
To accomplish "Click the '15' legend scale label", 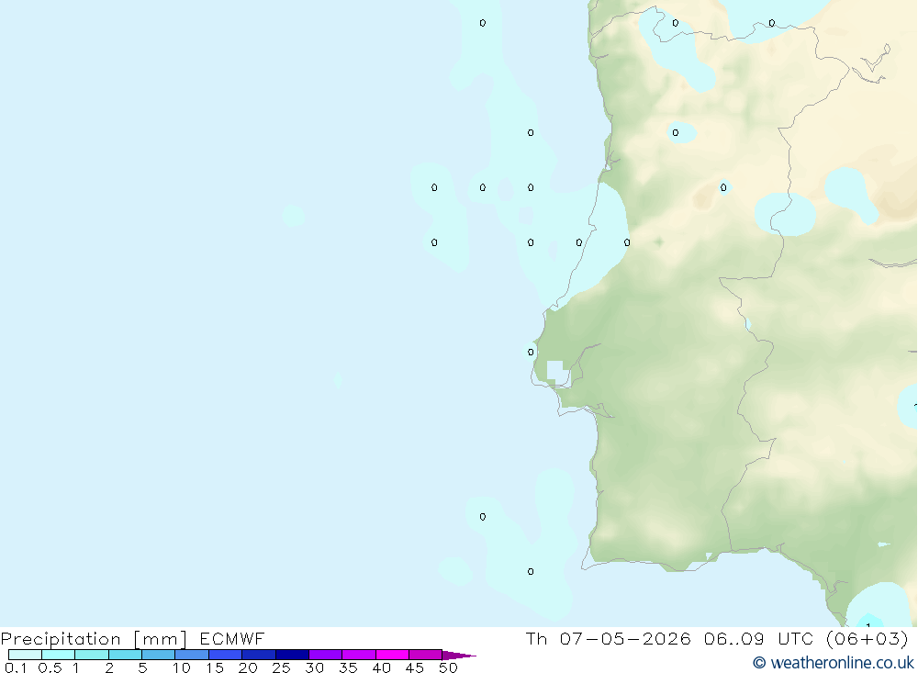I will click(x=215, y=667).
